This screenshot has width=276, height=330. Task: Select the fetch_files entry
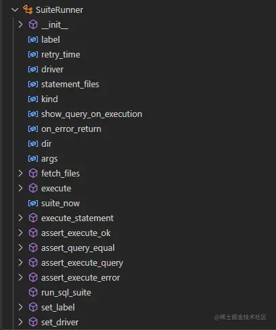point(60,174)
